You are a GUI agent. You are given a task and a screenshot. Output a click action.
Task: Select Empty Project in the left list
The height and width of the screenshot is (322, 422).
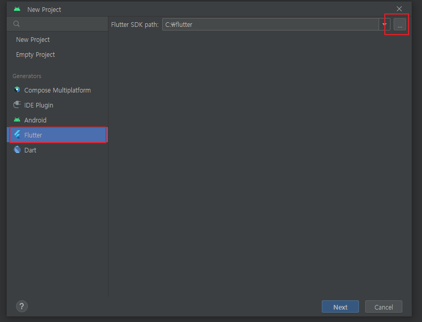[57, 55]
